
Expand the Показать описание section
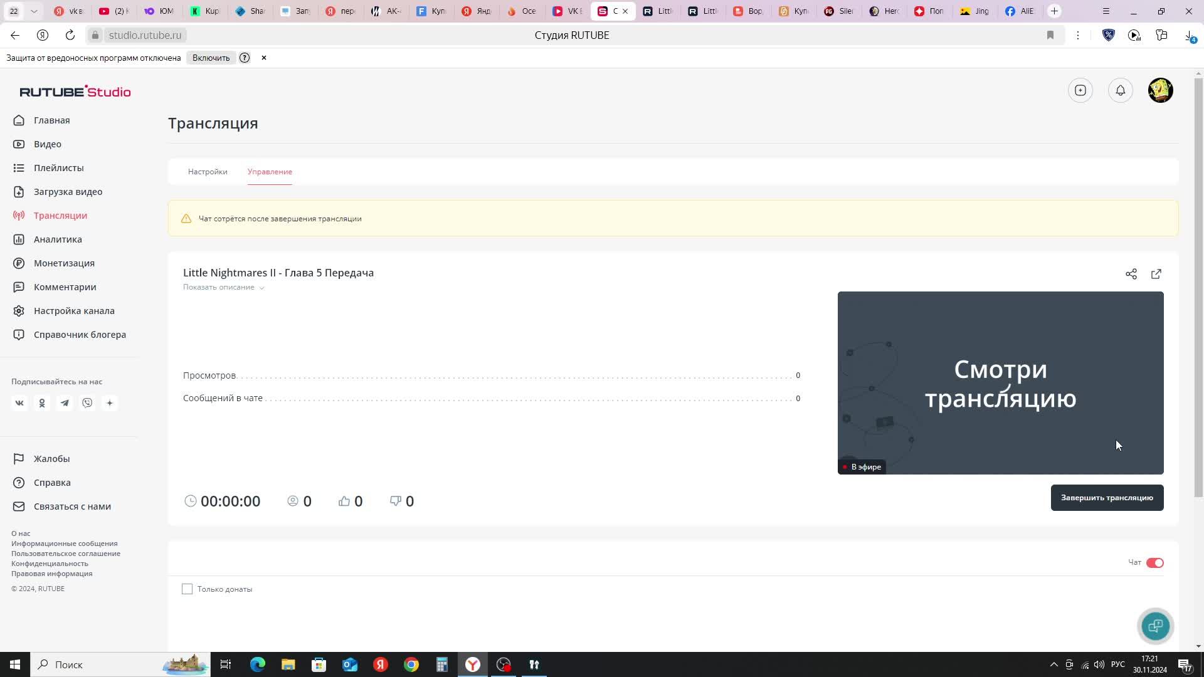click(x=223, y=287)
